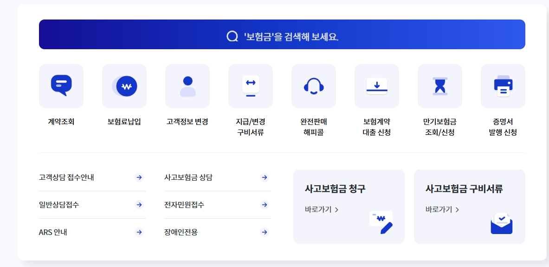The image size is (549, 267).
Task: Click the arrow next to ARS 안내
Action: pyautogui.click(x=139, y=232)
